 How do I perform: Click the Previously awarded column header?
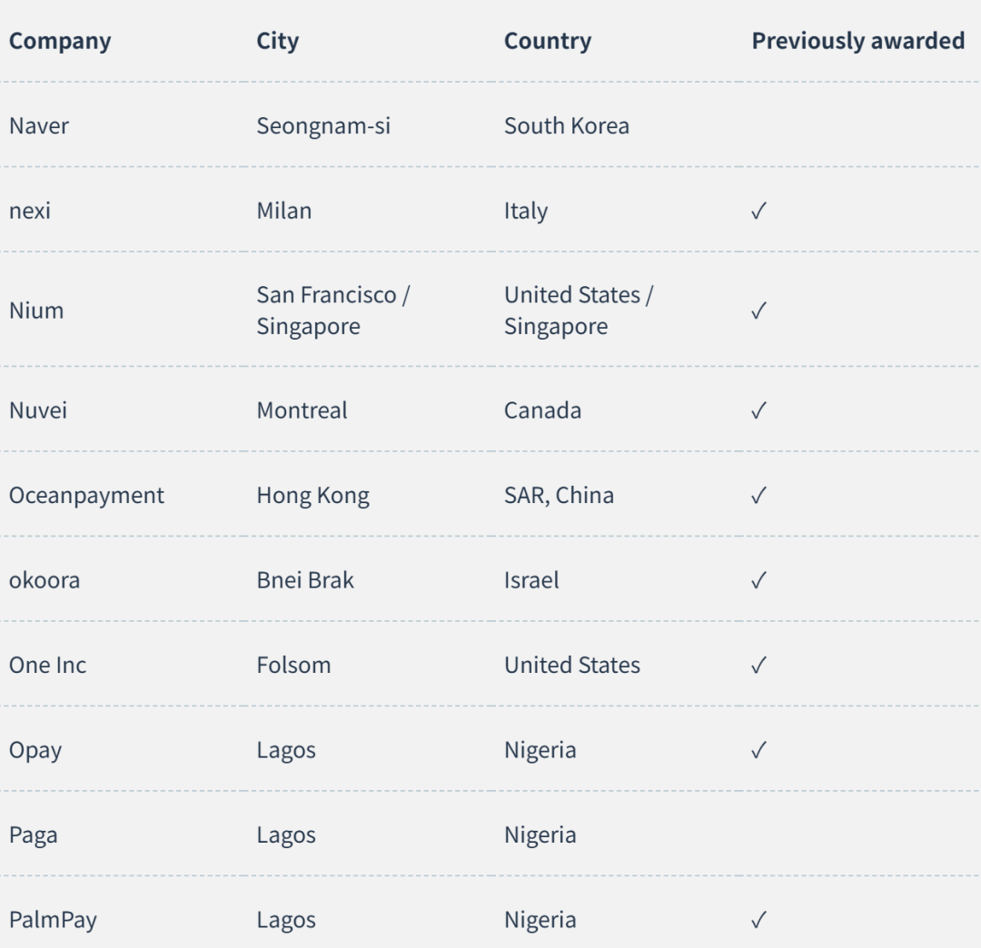[x=857, y=41]
